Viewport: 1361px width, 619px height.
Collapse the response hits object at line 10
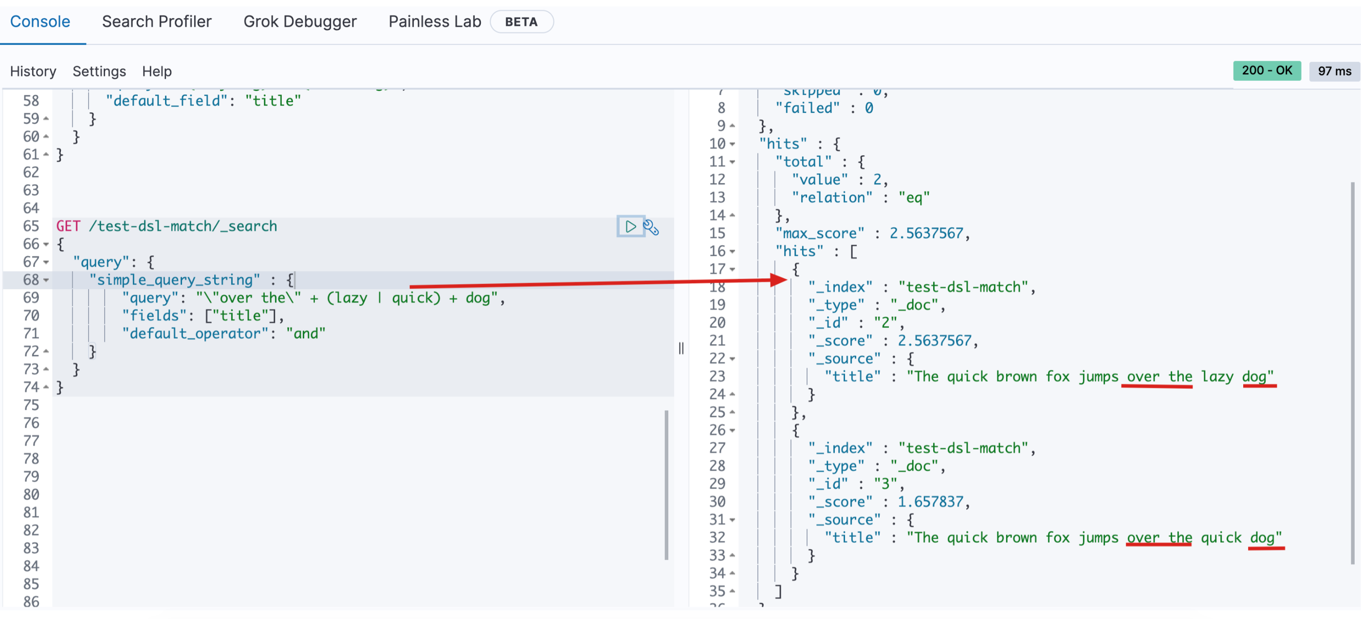[732, 144]
